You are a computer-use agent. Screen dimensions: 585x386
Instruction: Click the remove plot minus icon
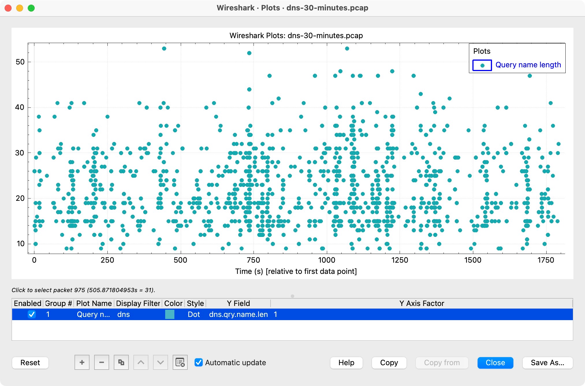pyautogui.click(x=101, y=362)
